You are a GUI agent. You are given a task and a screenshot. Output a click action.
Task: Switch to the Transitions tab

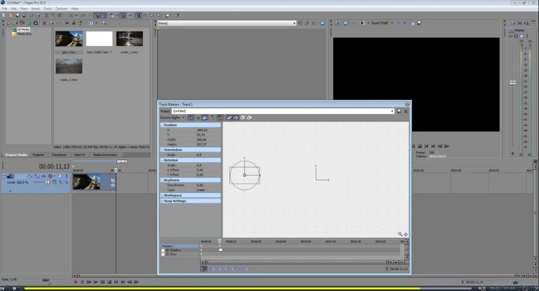59,155
